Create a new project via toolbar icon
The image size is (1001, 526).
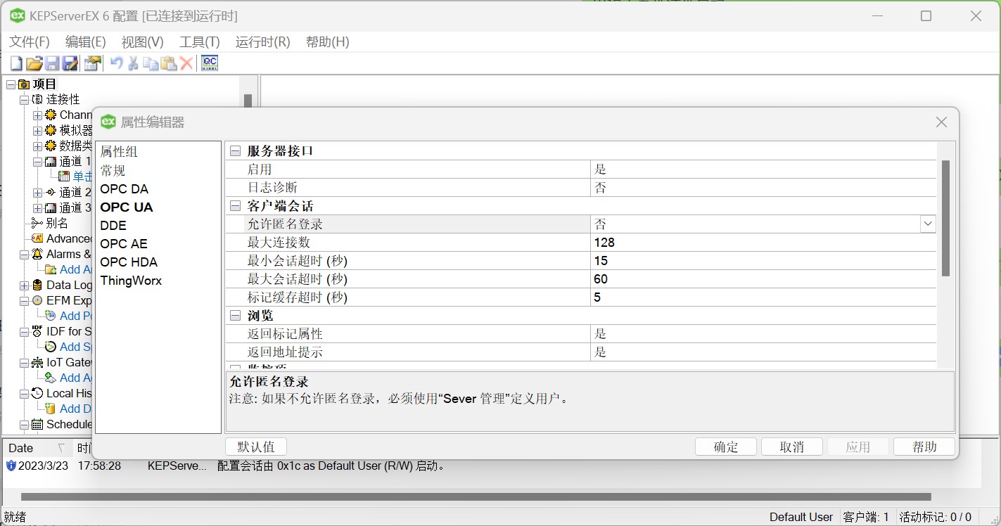[x=15, y=63]
